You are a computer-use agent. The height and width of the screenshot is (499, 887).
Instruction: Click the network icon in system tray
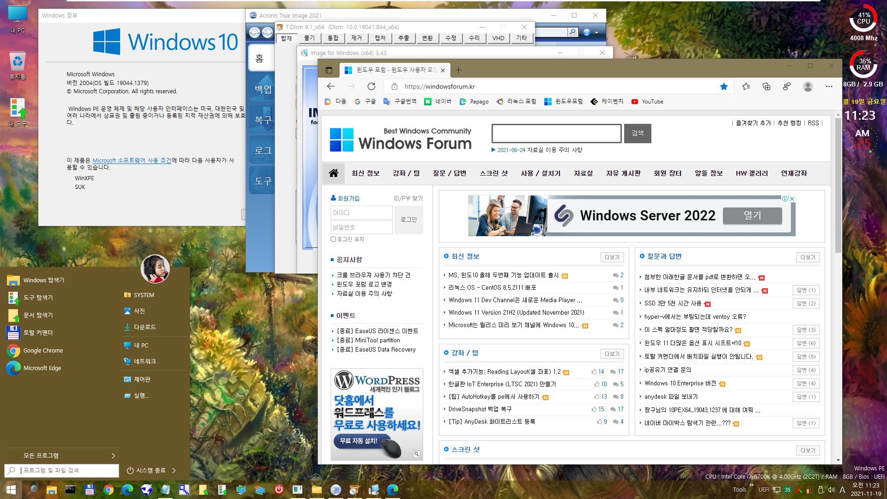click(x=777, y=490)
